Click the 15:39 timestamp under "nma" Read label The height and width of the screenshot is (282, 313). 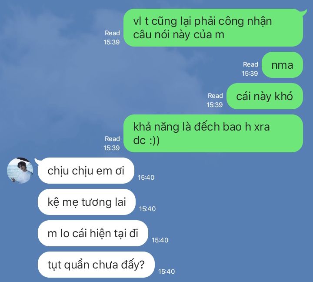250,74
